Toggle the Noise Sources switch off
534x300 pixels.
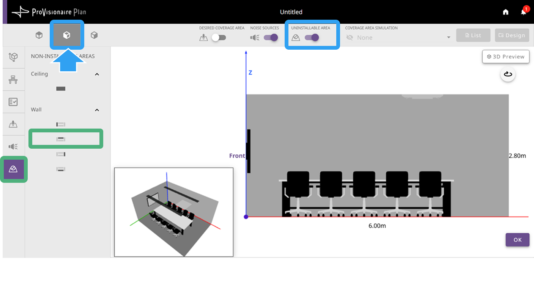click(x=271, y=38)
